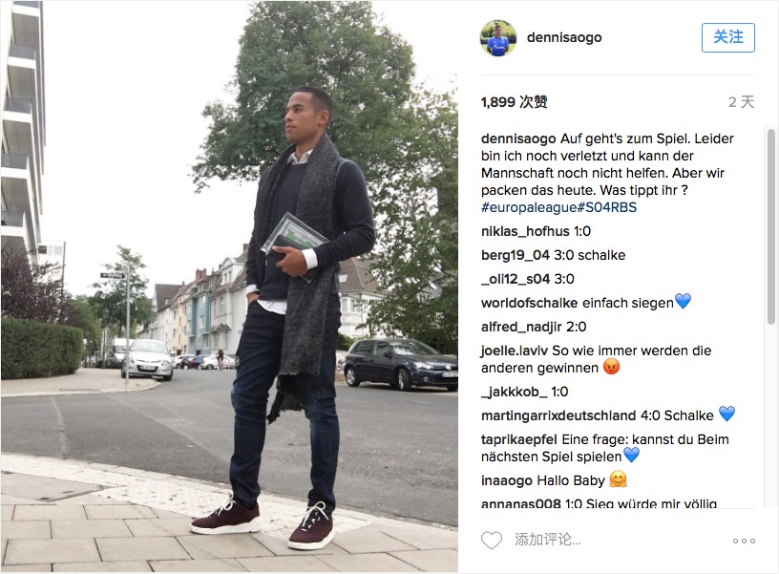Click the 2 天 post timestamp

tap(741, 102)
